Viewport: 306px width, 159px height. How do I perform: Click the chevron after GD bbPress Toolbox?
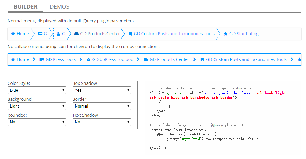(138, 59)
